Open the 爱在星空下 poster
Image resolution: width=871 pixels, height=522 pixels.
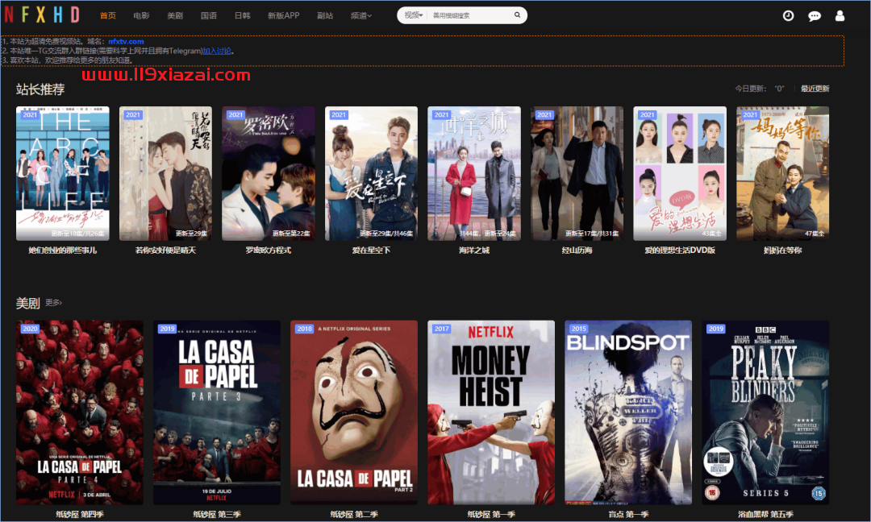[x=371, y=174]
